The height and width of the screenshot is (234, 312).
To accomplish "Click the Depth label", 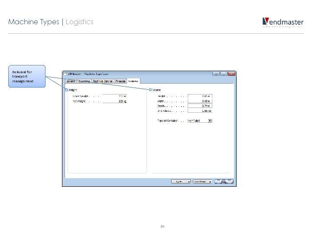I will coord(161,106).
